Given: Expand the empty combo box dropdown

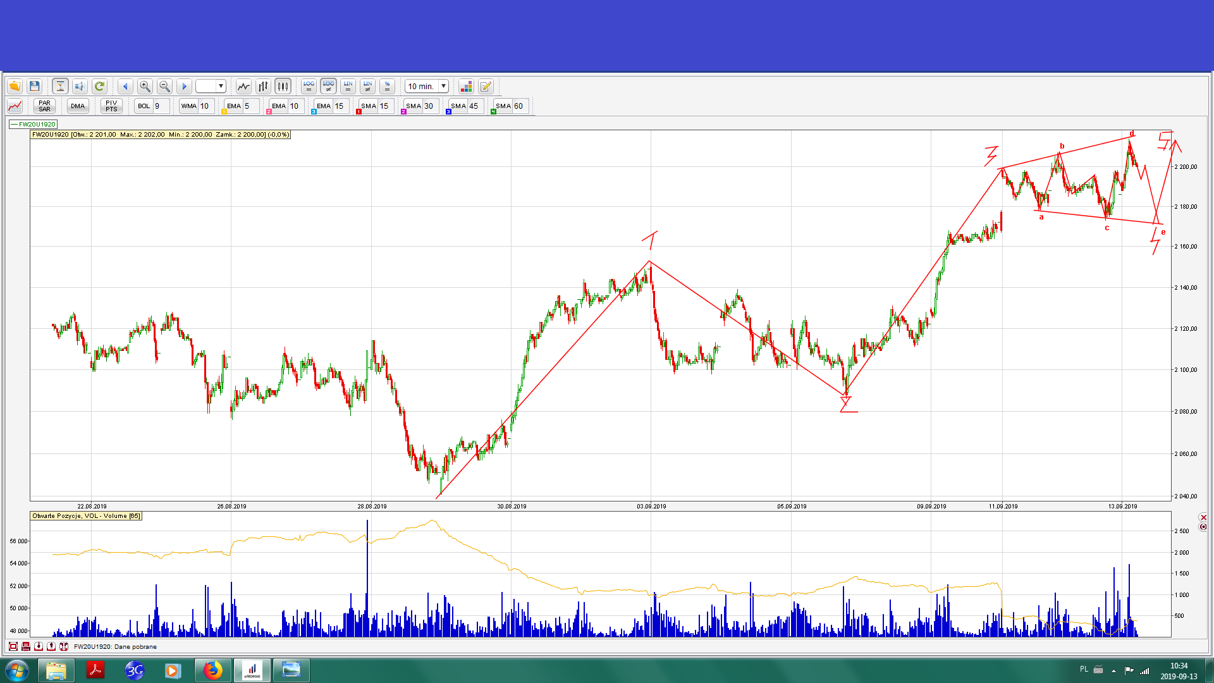Looking at the screenshot, I should (221, 87).
